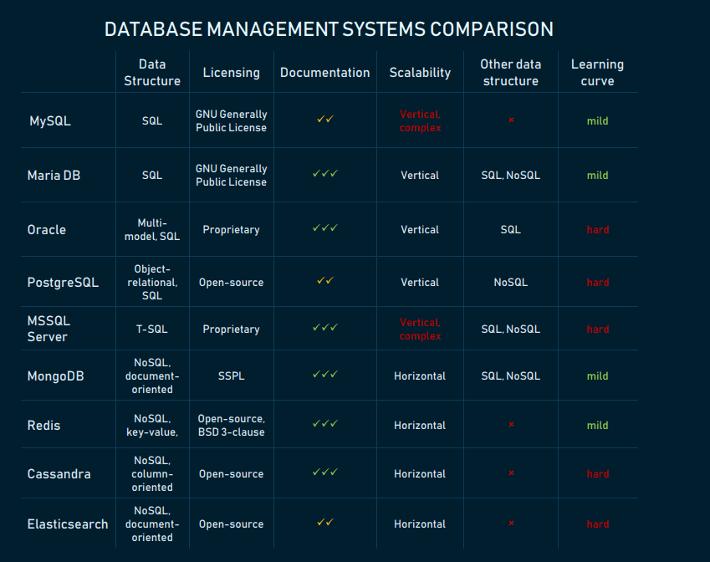Select the 'Scalability' column header
710x562 pixels.
coord(420,73)
